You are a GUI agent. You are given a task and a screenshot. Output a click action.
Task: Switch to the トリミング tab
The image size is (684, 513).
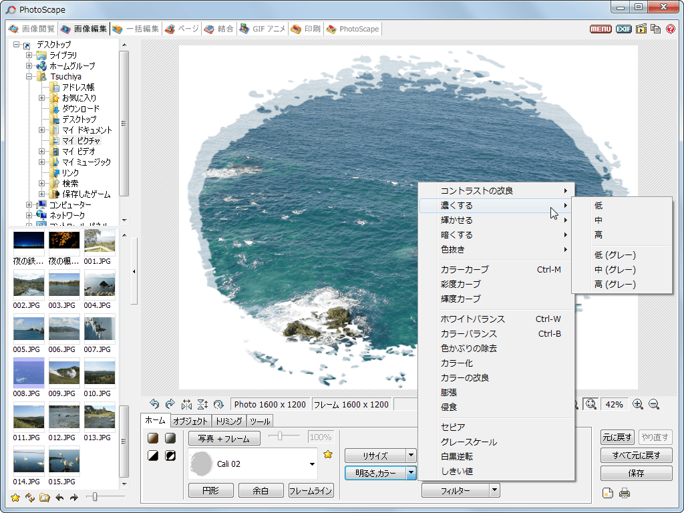tap(228, 421)
